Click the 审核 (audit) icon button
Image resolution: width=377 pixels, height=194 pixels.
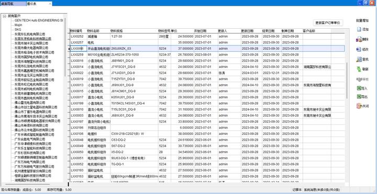tap(362, 79)
